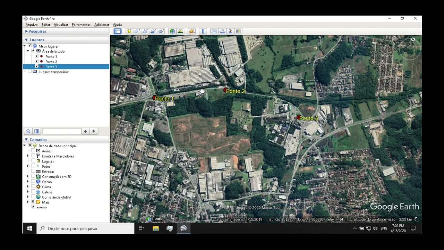This screenshot has width=444, height=250.
Task: Click the Google Earth taskbar icon
Action: pos(183,228)
